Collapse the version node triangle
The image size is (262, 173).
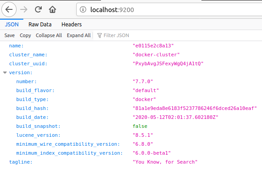pyautogui.click(x=5, y=72)
